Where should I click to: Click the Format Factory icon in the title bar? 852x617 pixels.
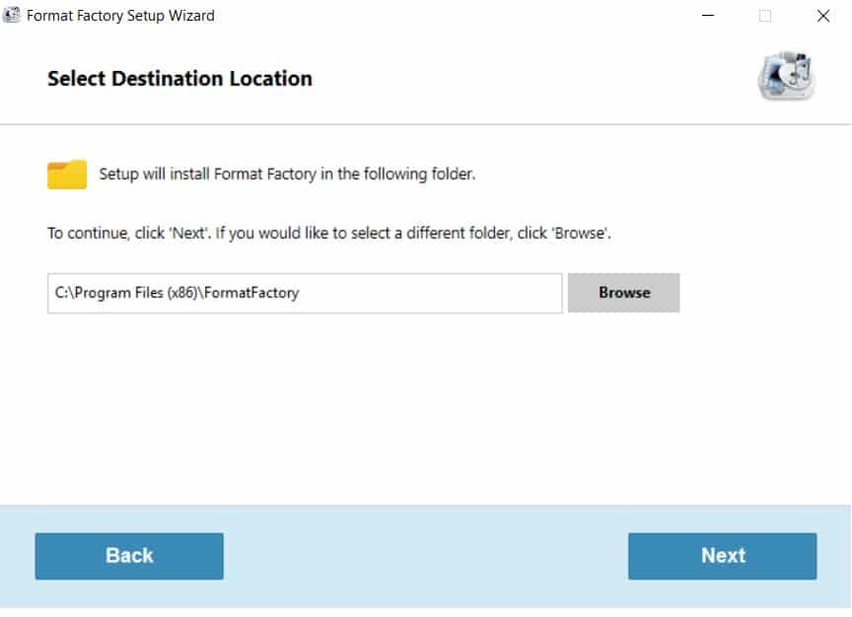(x=11, y=15)
